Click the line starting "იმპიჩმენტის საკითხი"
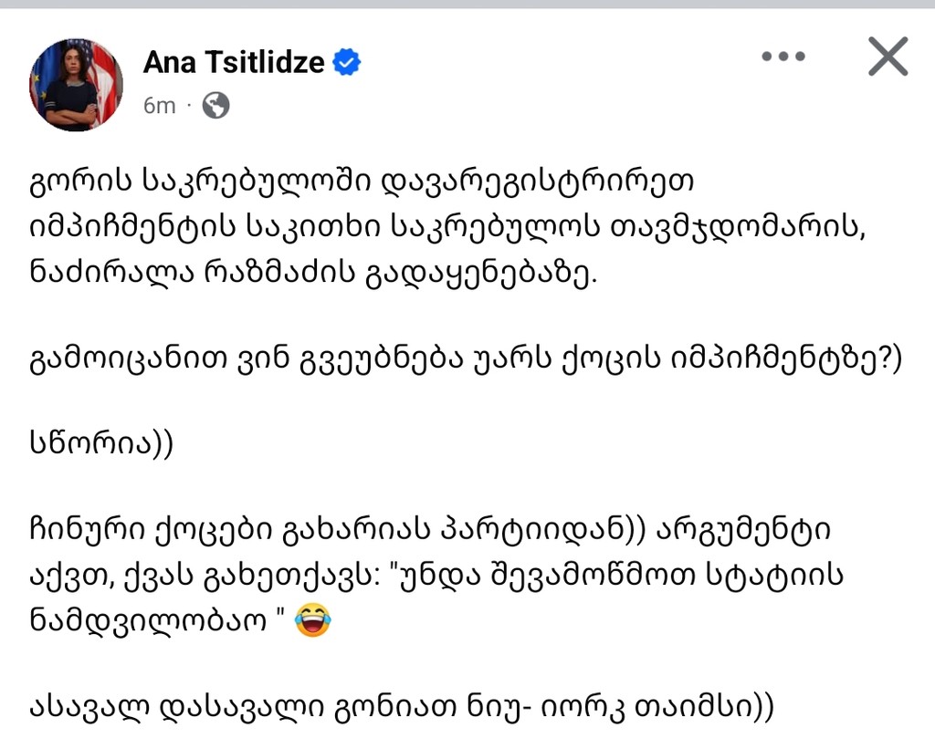The height and width of the screenshot is (738, 935). [447, 227]
